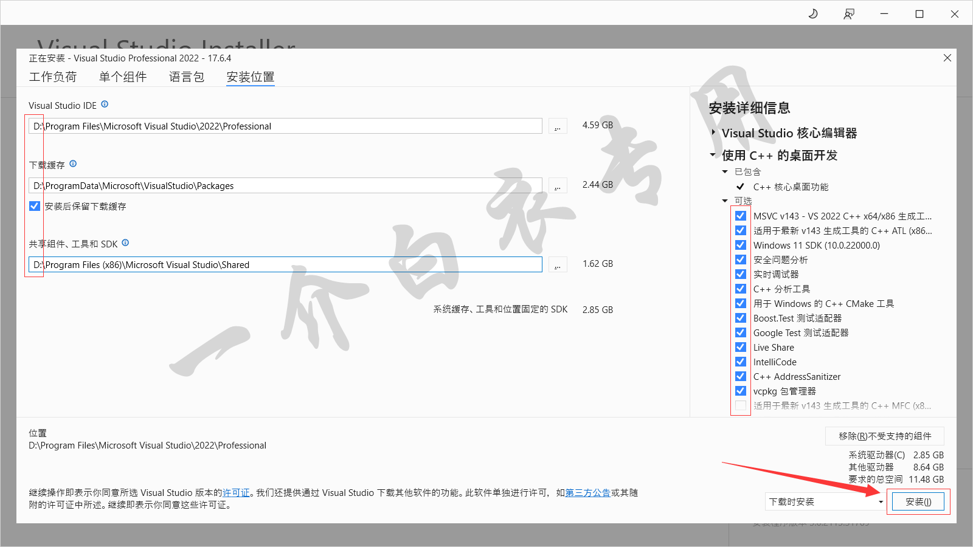Uncheck C++ AddressSanitizer component
The width and height of the screenshot is (973, 547).
click(x=740, y=376)
